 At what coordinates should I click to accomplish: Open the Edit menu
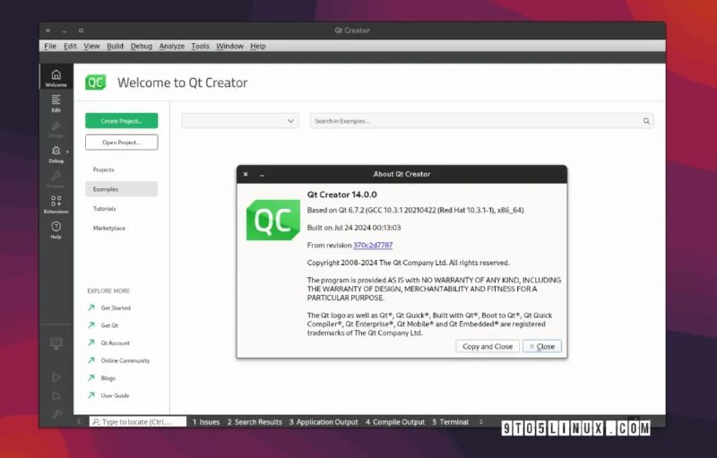70,47
